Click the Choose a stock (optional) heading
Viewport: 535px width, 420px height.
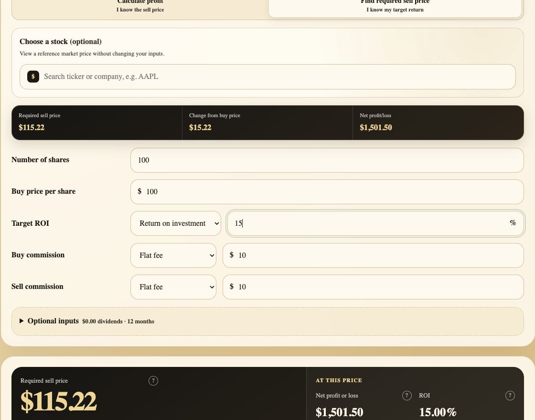click(x=60, y=42)
